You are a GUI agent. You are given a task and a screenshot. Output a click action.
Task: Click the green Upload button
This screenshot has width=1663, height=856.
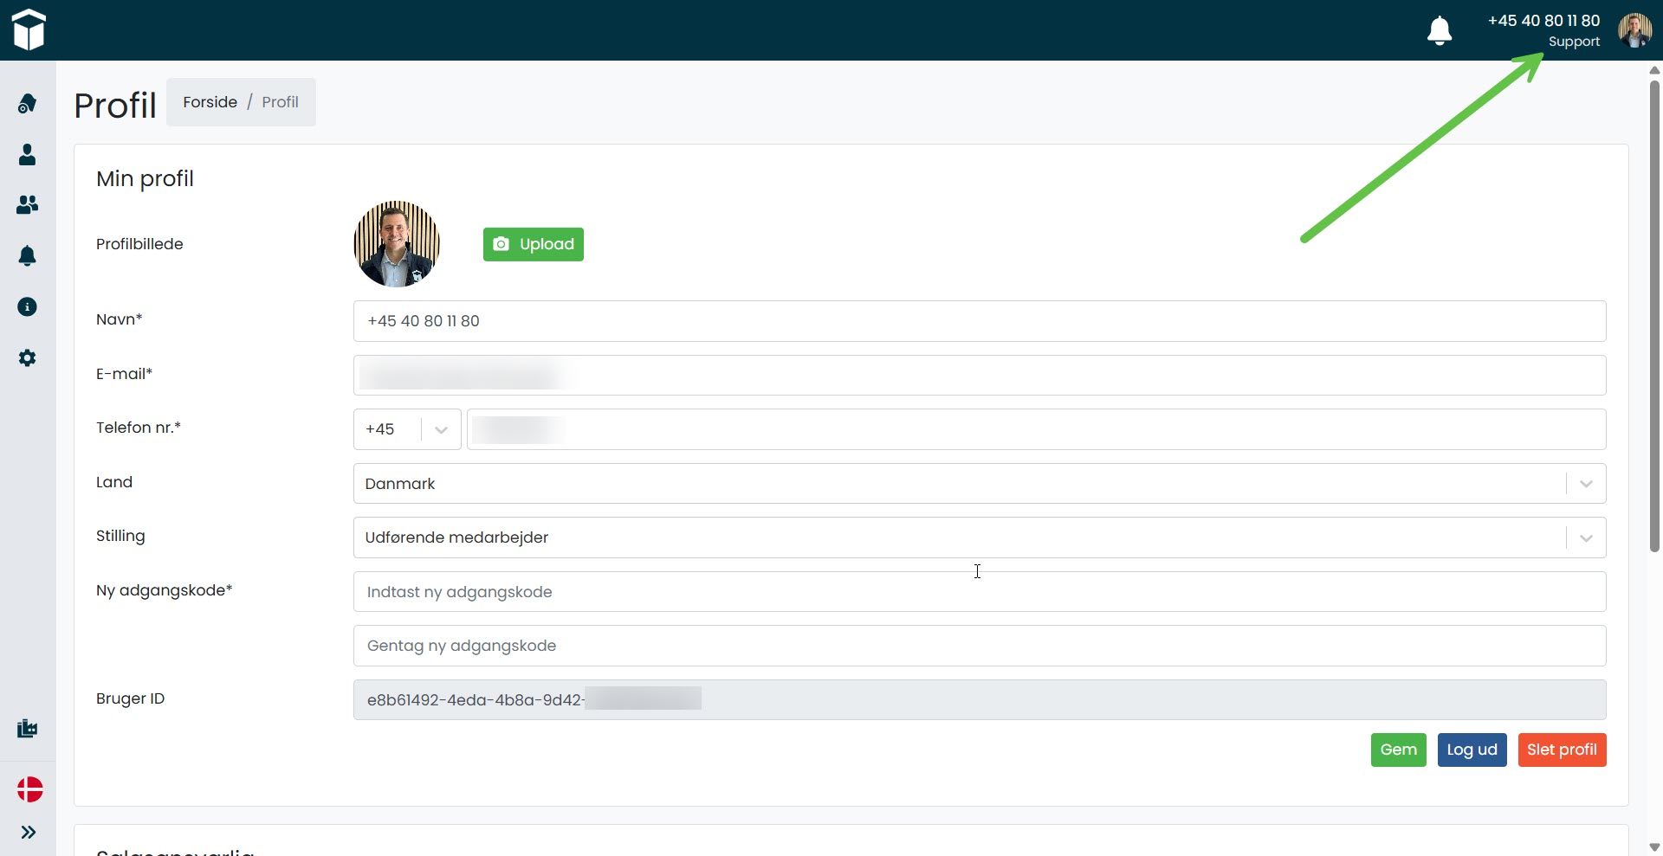(x=534, y=244)
